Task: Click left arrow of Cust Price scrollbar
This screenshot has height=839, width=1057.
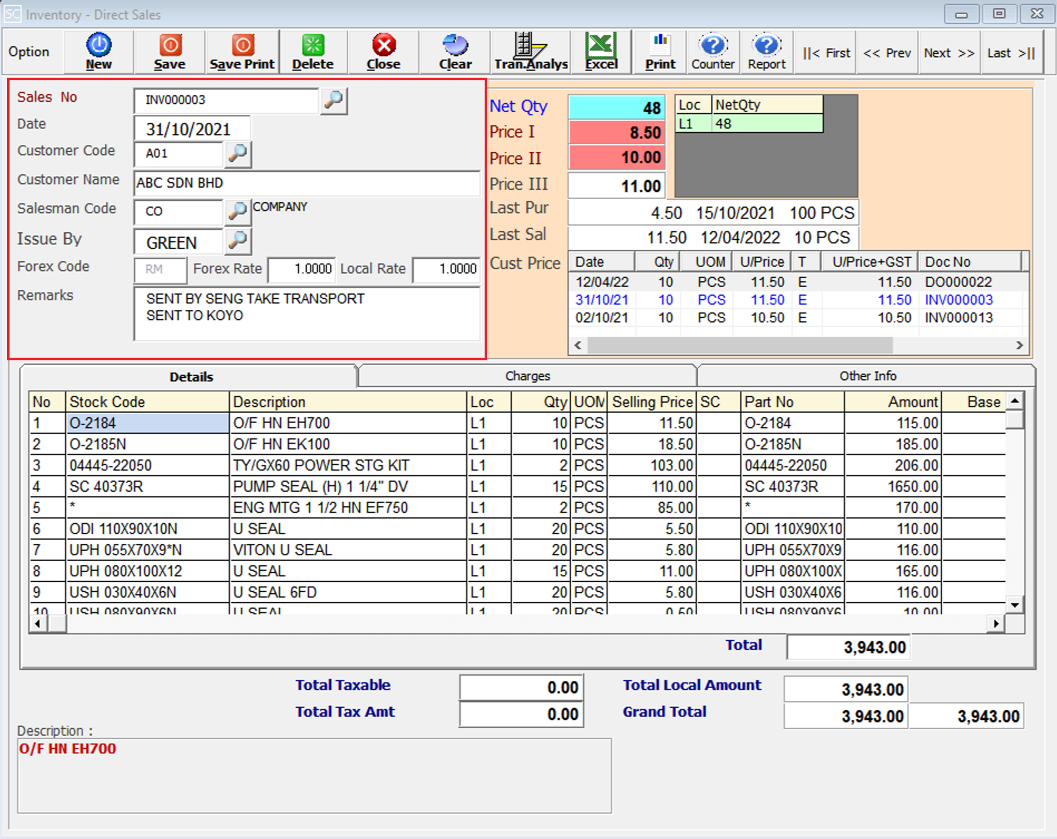Action: pyautogui.click(x=578, y=345)
